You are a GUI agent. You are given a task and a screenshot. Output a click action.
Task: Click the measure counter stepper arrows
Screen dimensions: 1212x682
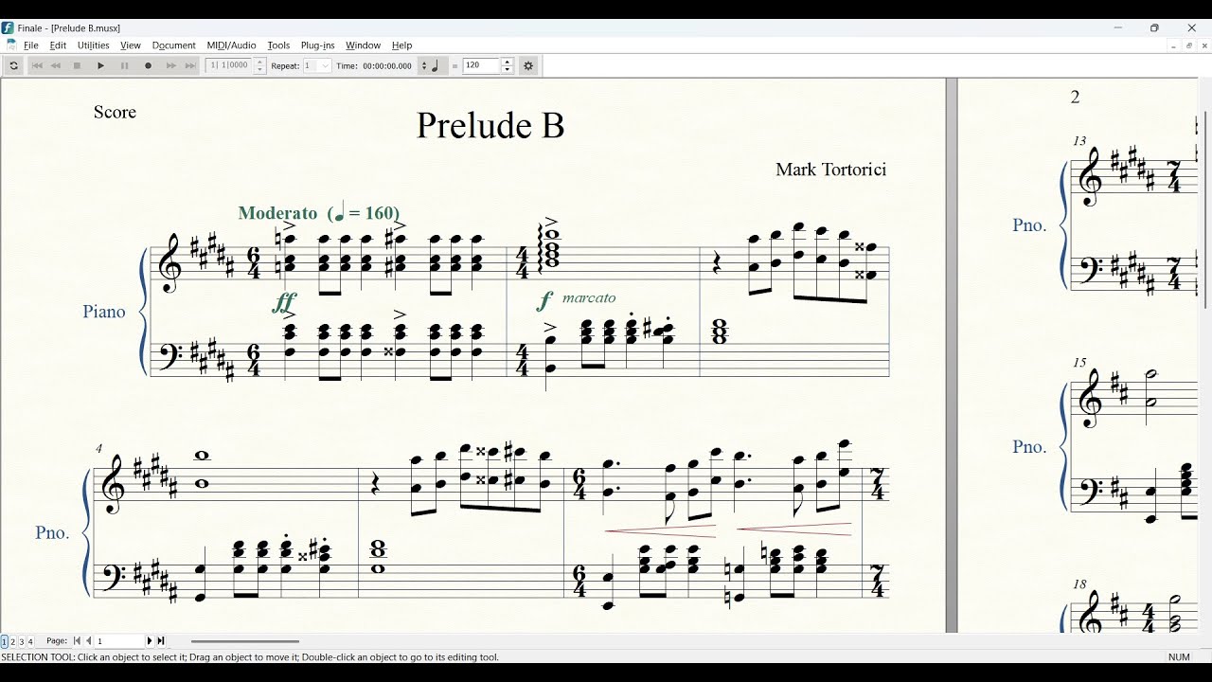[x=259, y=65]
